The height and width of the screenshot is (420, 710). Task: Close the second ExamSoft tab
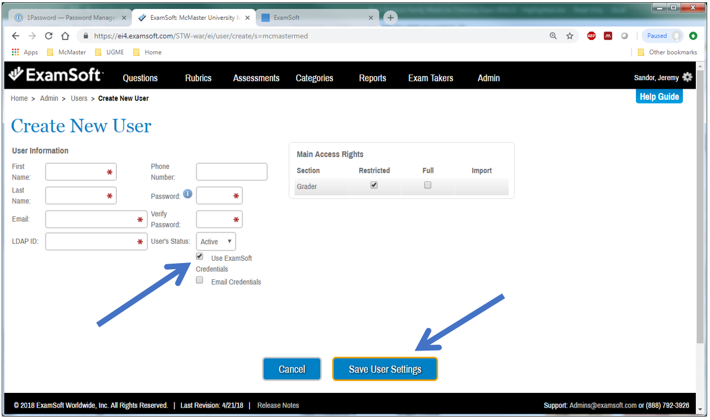point(371,17)
